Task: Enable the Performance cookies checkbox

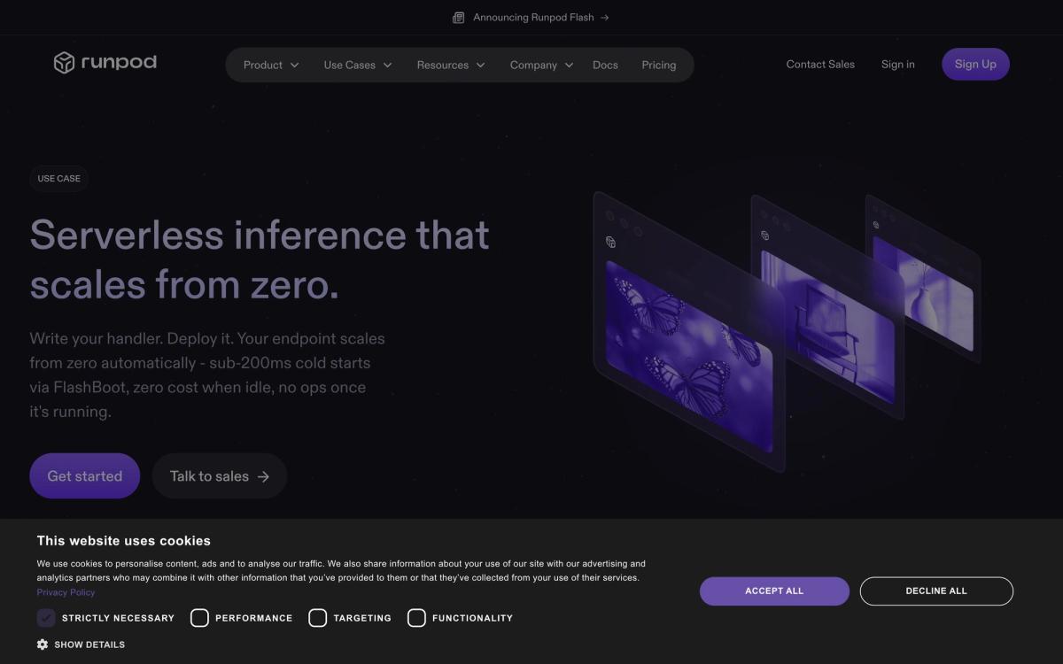Action: [199, 618]
